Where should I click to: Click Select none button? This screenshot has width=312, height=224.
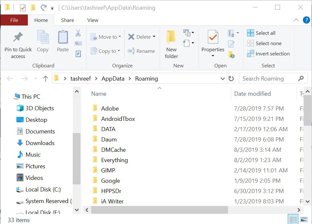coord(264,43)
